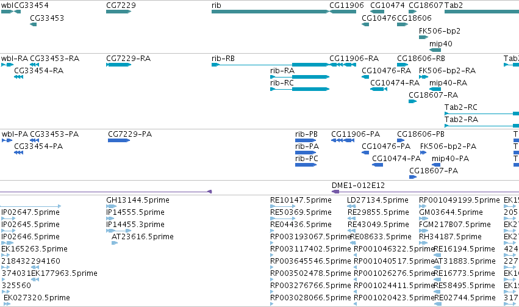The height and width of the screenshot is (307, 519).
Task: Select the EK027320.5prime EST
Action: (x=7, y=305)
